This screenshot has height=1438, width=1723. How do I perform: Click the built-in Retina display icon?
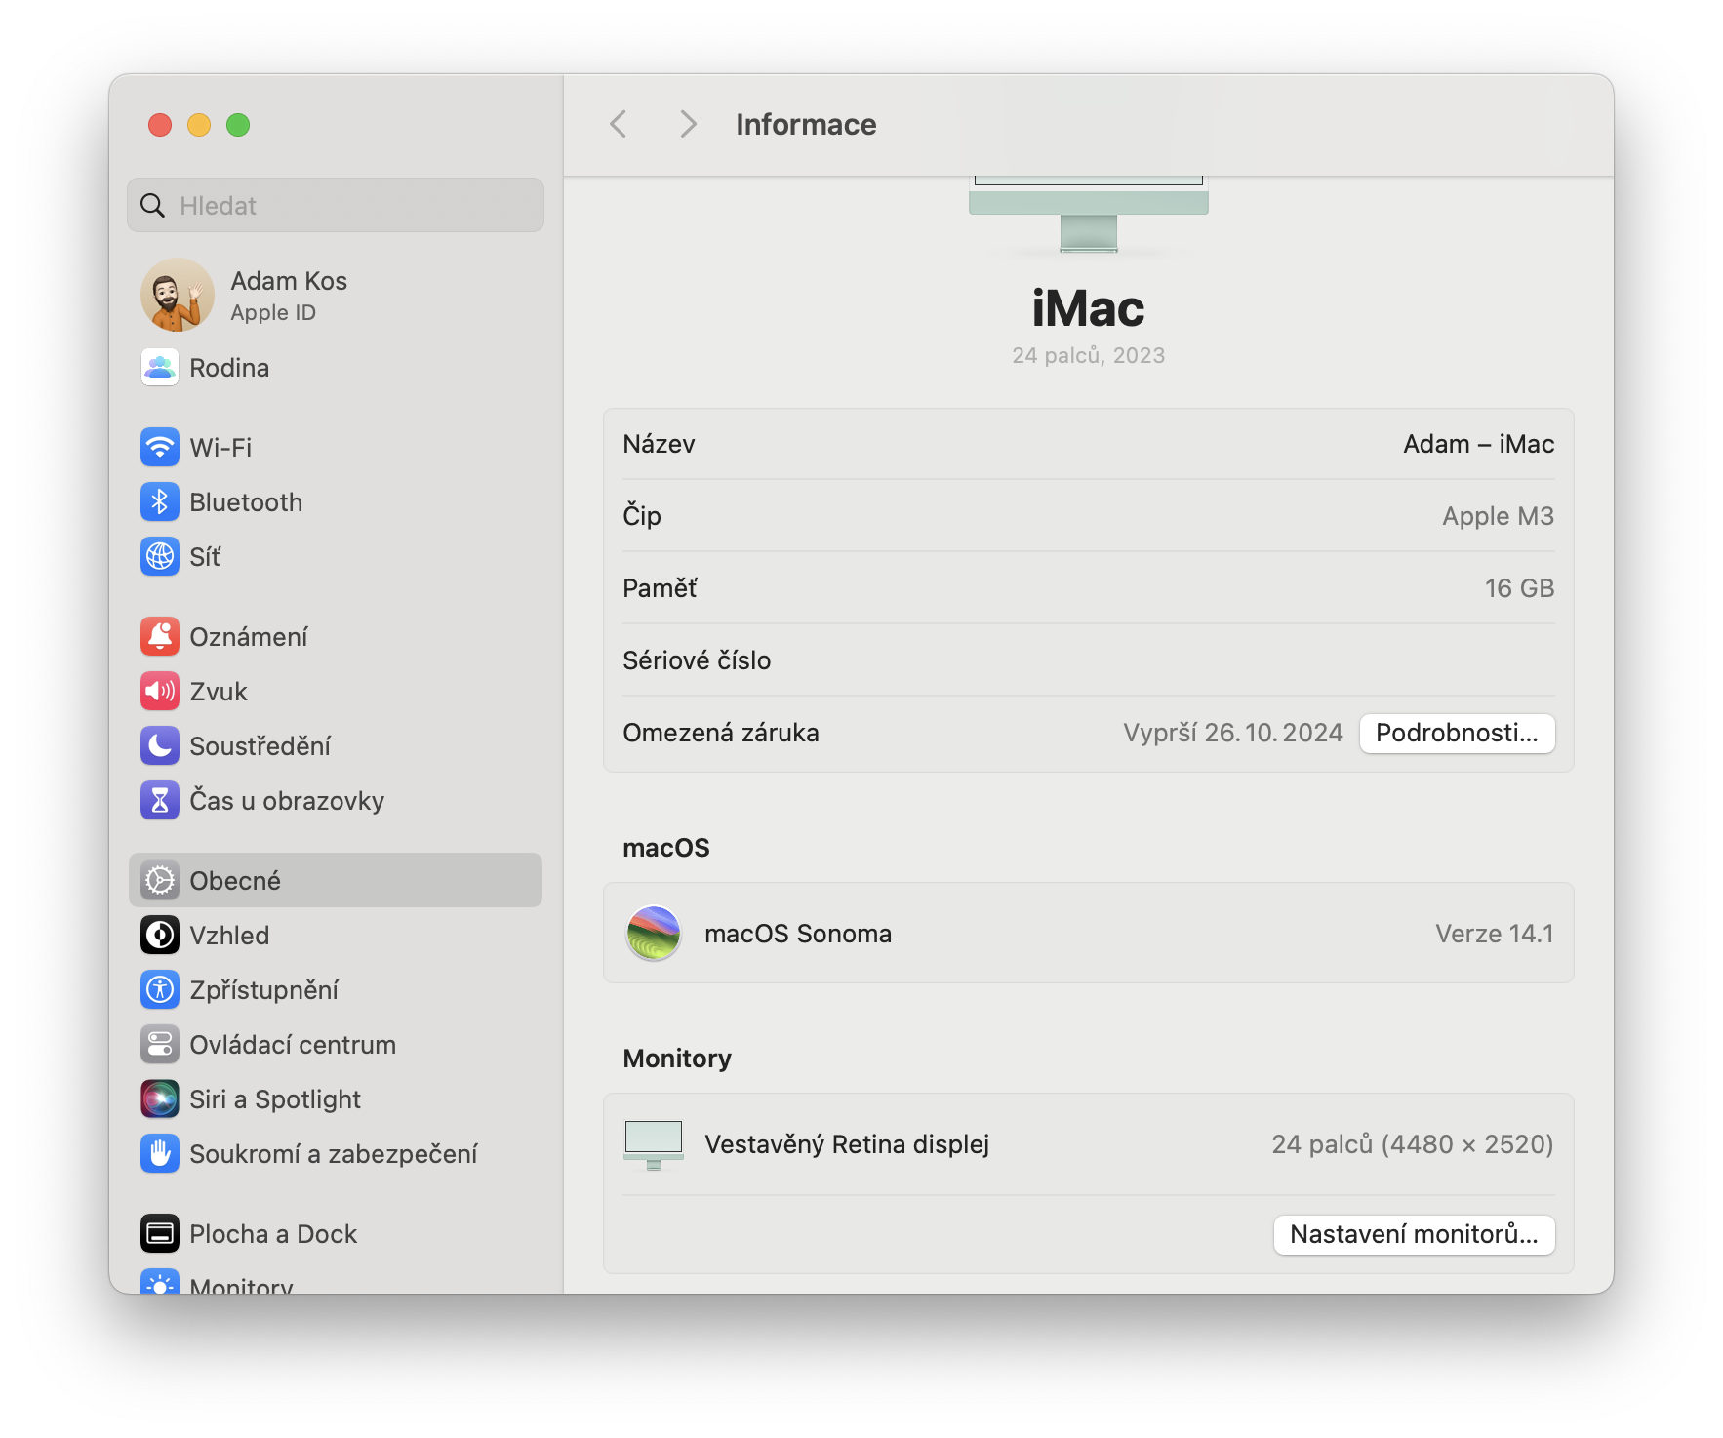(x=654, y=1144)
